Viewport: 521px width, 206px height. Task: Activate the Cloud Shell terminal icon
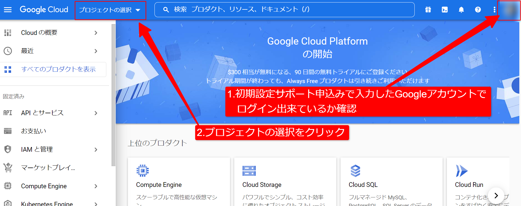click(x=445, y=10)
